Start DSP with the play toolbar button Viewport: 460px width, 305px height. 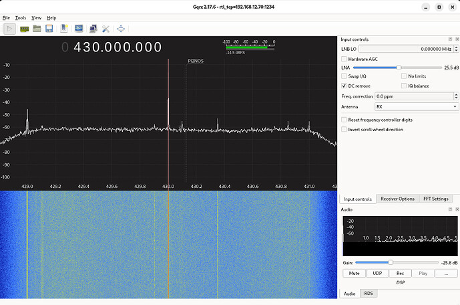point(10,29)
